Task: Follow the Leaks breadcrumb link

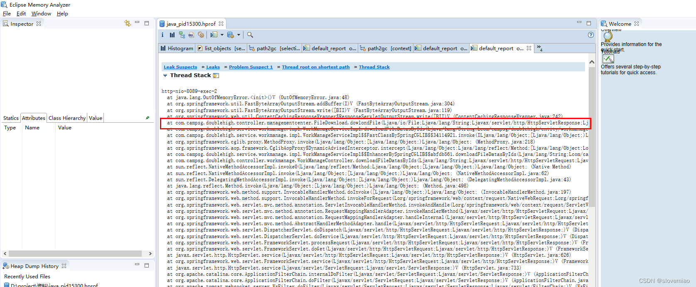Action: (213, 67)
